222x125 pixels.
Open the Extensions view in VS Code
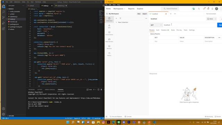pos(3,29)
